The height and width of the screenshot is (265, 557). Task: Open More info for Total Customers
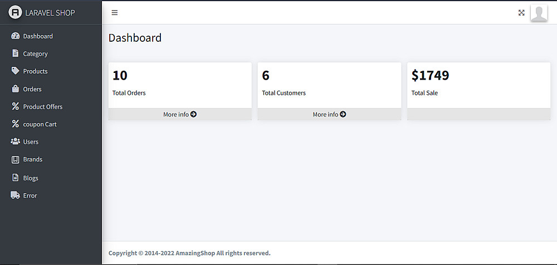pyautogui.click(x=329, y=114)
